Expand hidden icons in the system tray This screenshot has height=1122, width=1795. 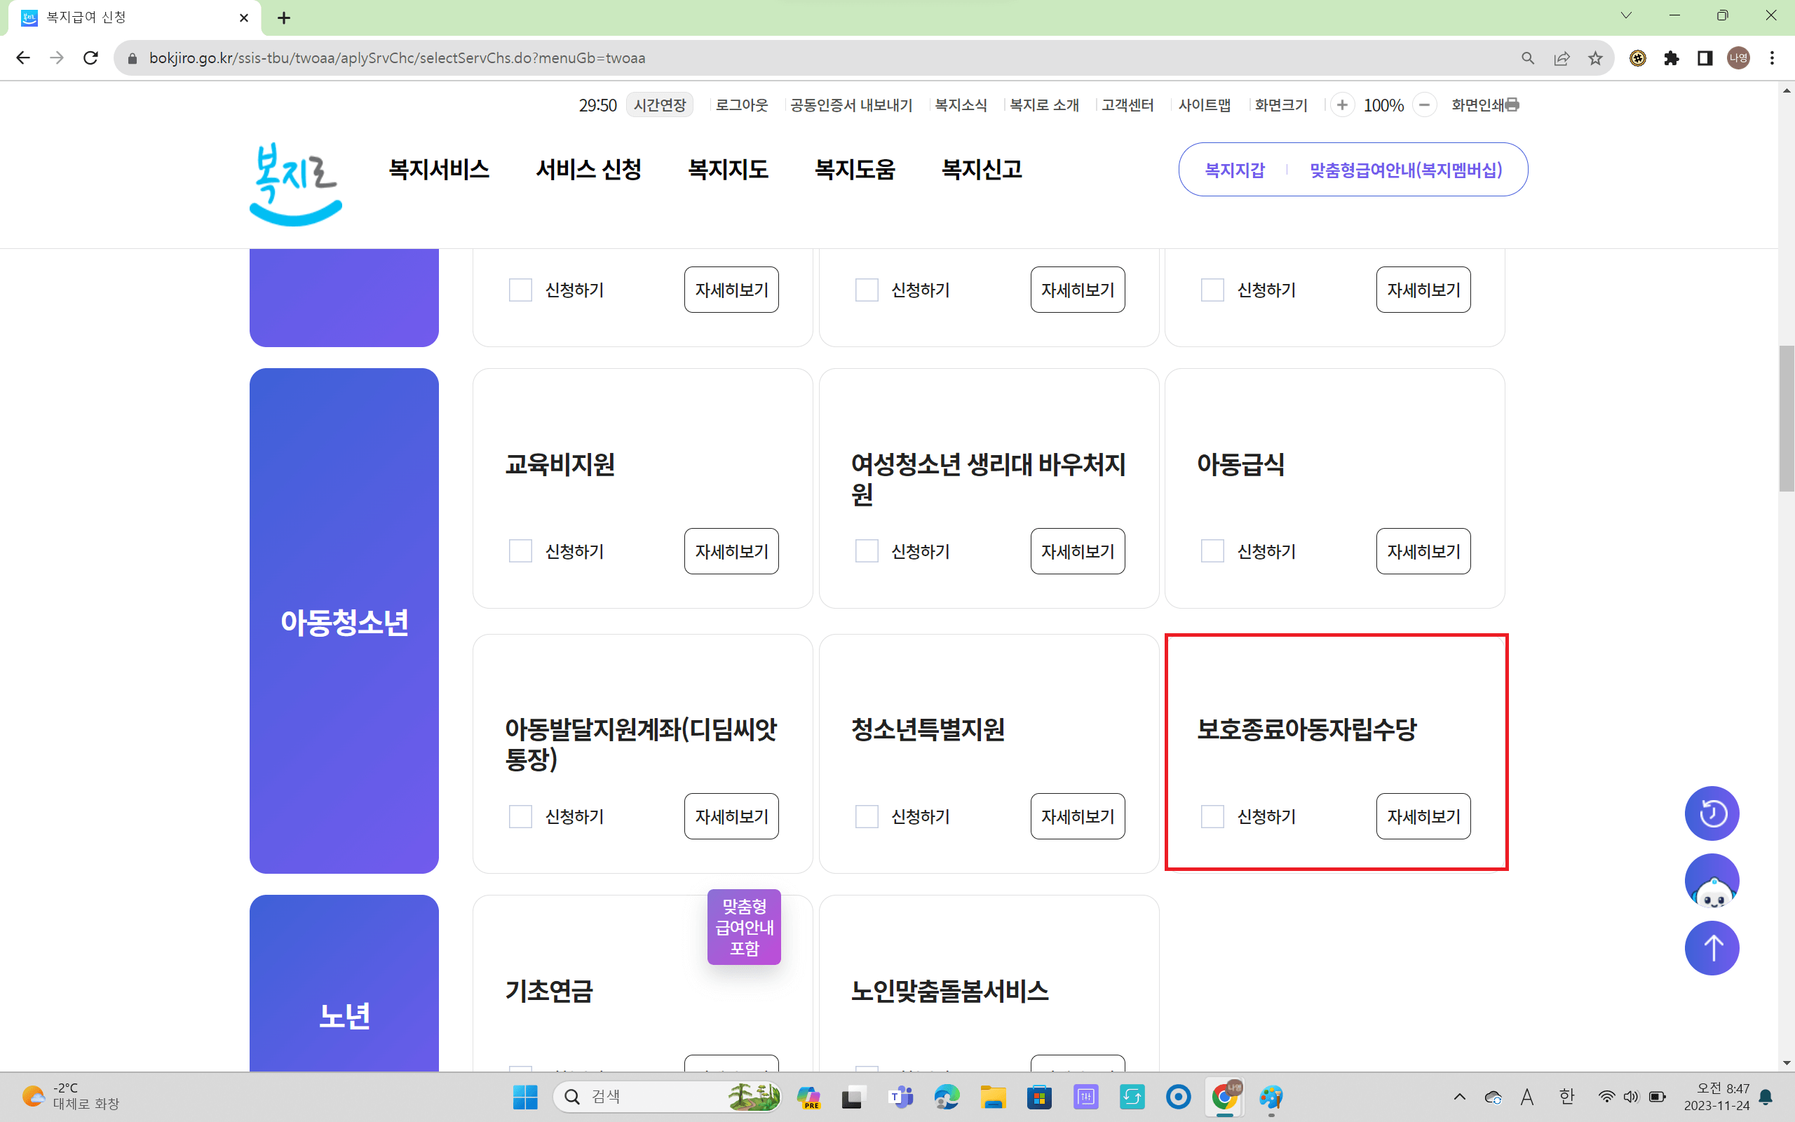pyautogui.click(x=1460, y=1097)
